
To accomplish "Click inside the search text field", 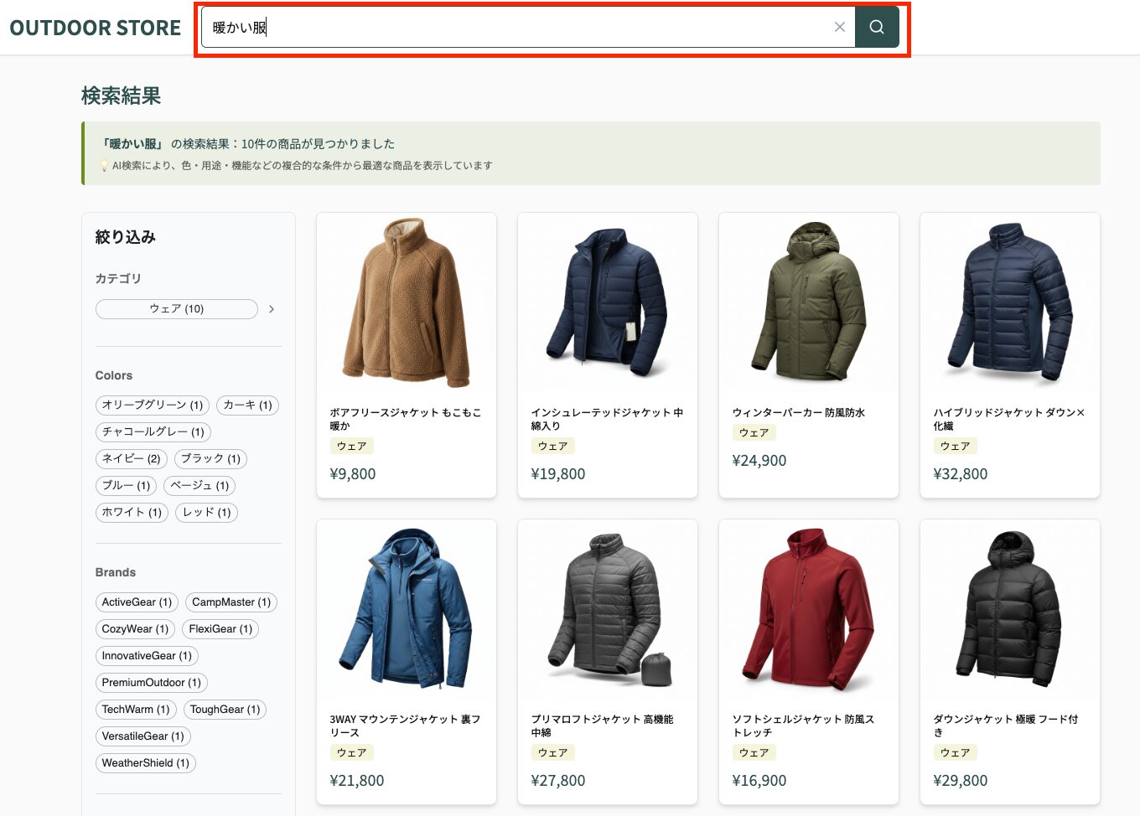I will click(x=520, y=27).
